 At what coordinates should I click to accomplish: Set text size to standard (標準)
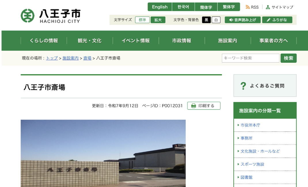click(x=142, y=20)
